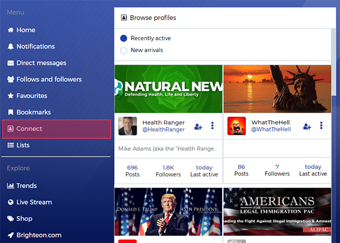340x243 pixels.
Task: Open the three-dot menu for Health Ranger
Action: [x=212, y=126]
